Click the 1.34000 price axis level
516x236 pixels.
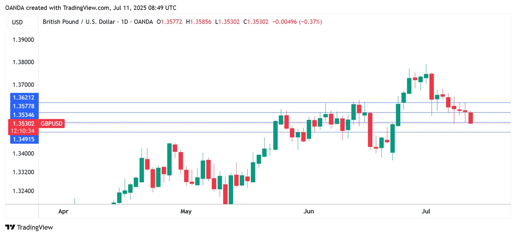[23, 153]
